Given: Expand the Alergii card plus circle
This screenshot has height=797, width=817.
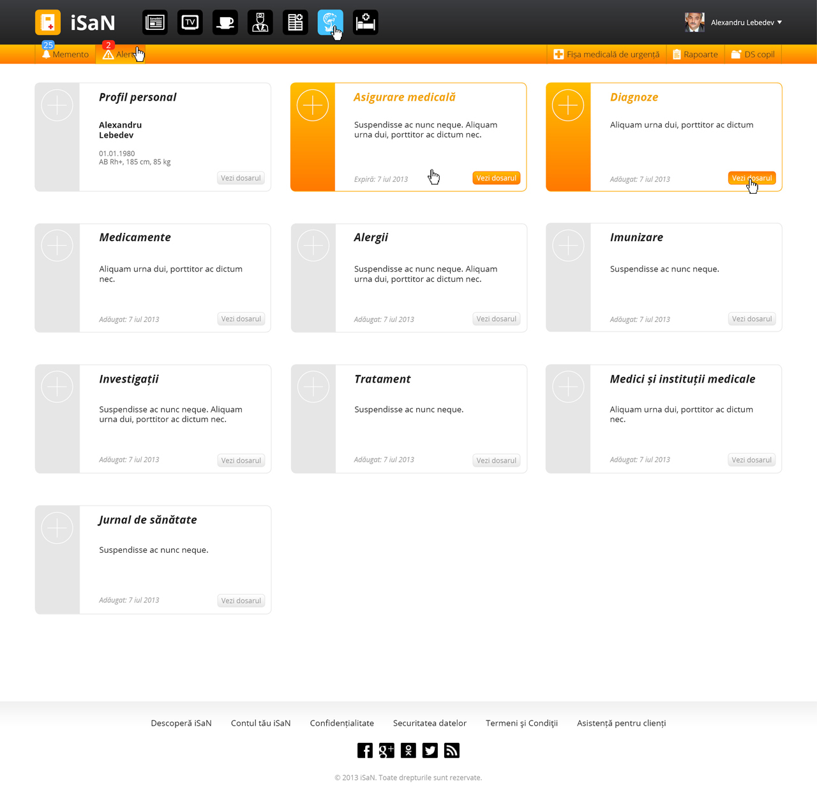Looking at the screenshot, I should click(313, 246).
